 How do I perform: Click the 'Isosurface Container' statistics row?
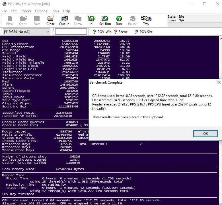point(66,75)
